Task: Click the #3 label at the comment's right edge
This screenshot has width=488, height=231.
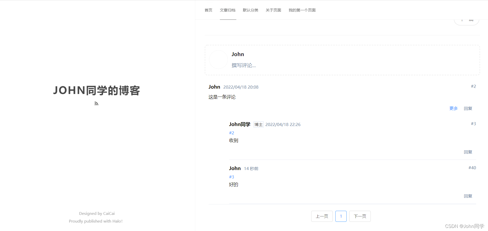Action: [x=473, y=124]
